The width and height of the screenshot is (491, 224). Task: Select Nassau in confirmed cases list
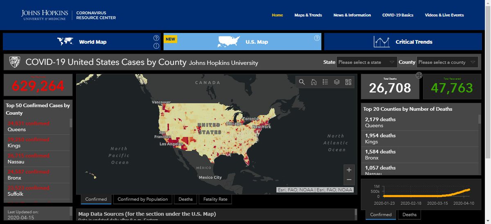[x=37, y=159]
